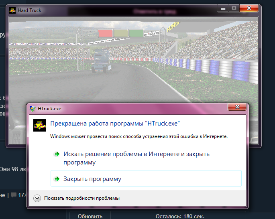Click the Hard Truck window title icon
Screen dimensions: 275x219
coord(12,10)
